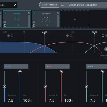Click the blue band Mix value 100
Image resolution: width=107 pixels, height=107 pixels.
point(26,101)
